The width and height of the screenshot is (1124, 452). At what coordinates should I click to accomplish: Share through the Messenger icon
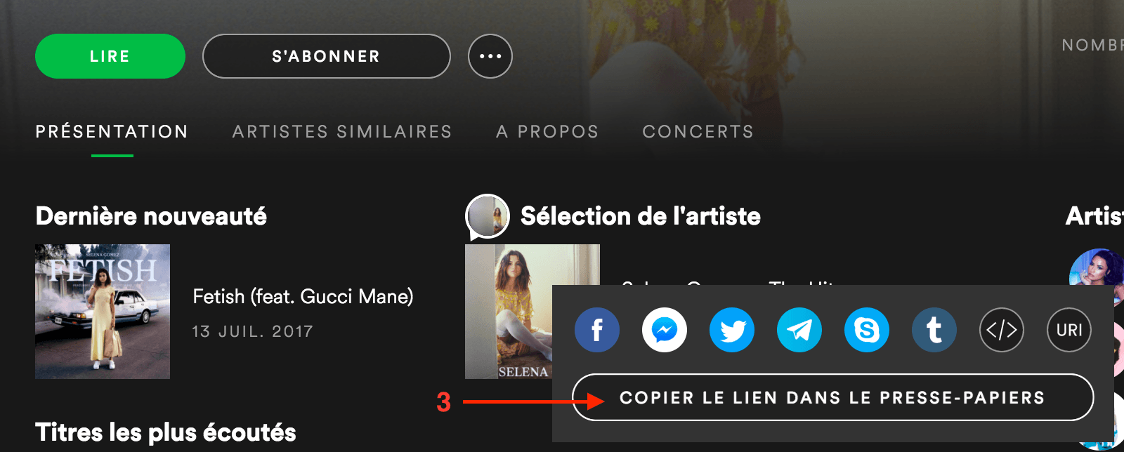665,330
